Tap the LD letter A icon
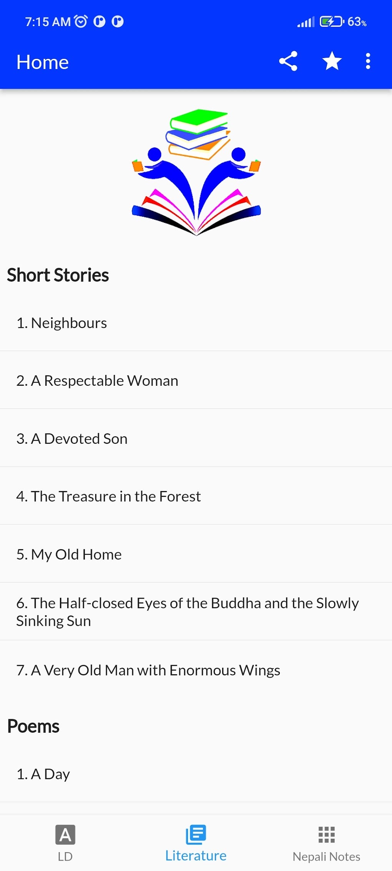392x871 pixels. tap(65, 834)
